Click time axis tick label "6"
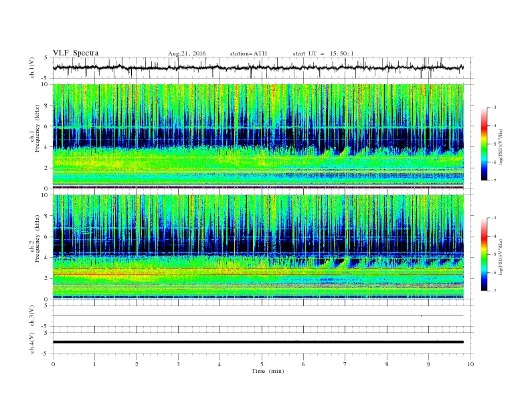This screenshot has height=409, width=530. click(x=304, y=364)
